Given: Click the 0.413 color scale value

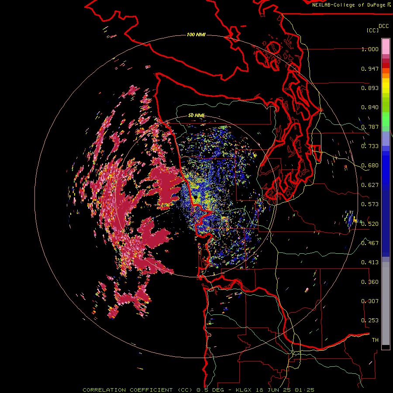Looking at the screenshot, I should 370,262.
